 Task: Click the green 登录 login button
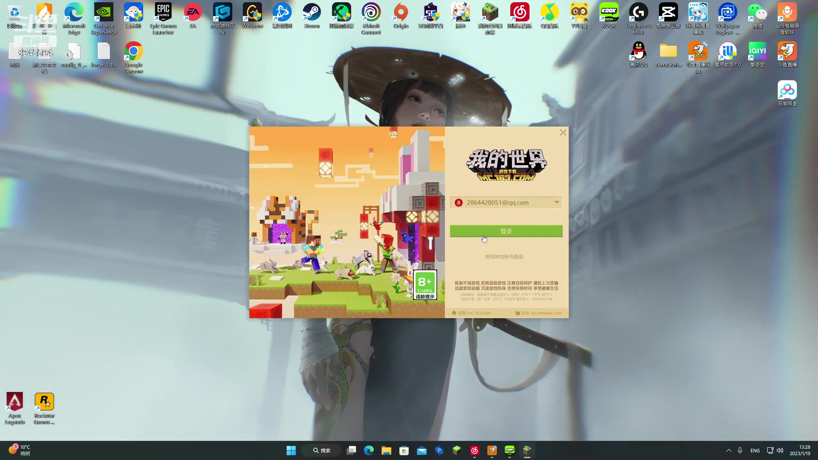[x=506, y=231]
